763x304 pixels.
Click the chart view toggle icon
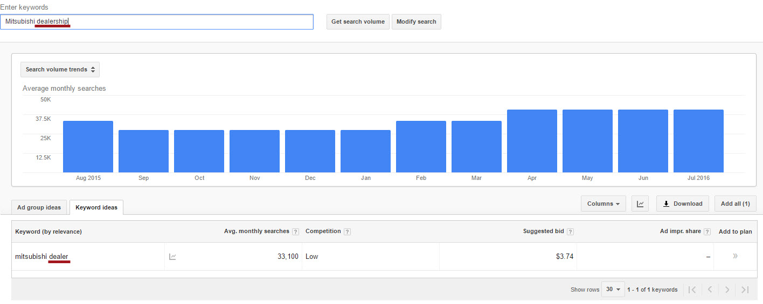(640, 204)
